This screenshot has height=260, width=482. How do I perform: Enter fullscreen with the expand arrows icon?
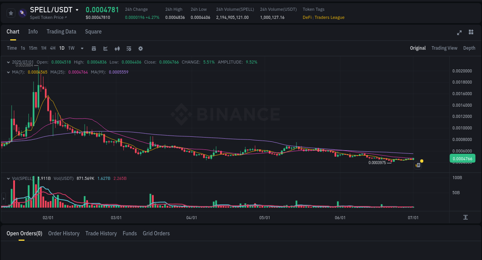click(x=459, y=33)
